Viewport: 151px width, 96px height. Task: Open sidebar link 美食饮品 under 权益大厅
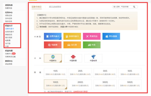pos(9,34)
